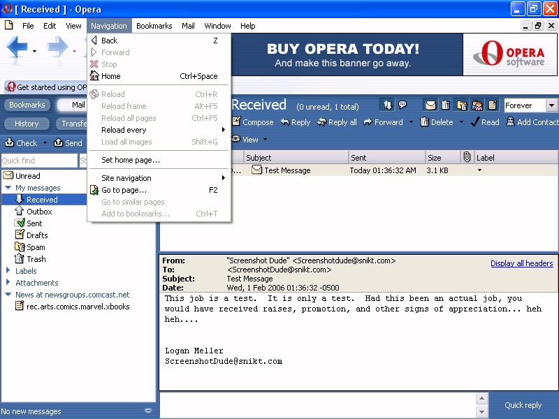The height and width of the screenshot is (419, 559).
Task: Open the Drafts folder
Action: click(x=31, y=235)
